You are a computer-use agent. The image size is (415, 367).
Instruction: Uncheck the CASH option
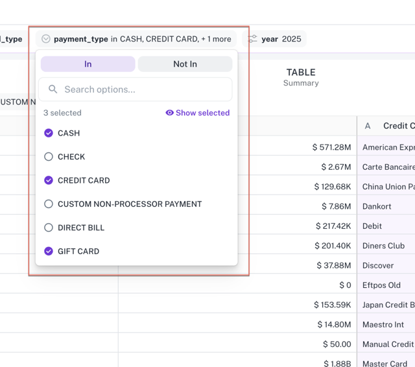49,133
